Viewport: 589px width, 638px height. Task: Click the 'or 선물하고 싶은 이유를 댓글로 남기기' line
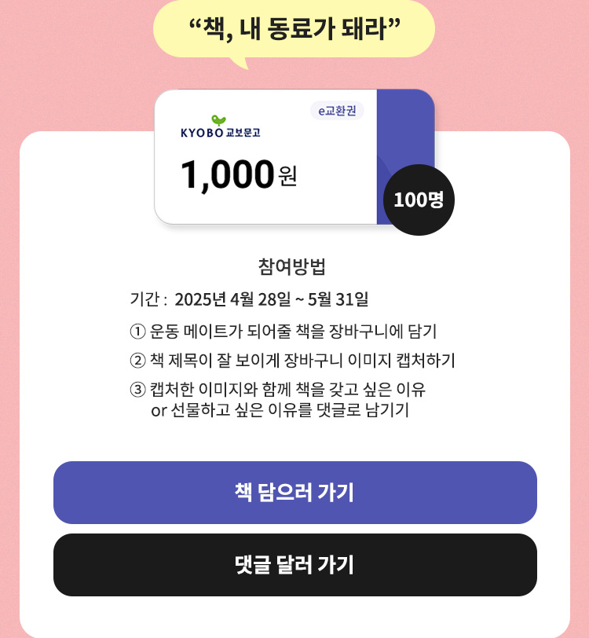click(x=279, y=410)
